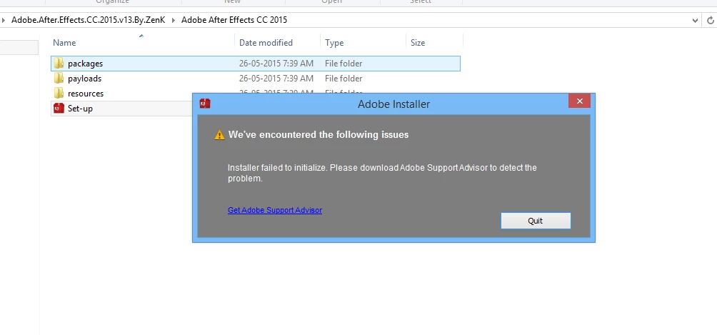
Task: Expand the breadcrumb arrow after ZenK folder
Action: coord(174,20)
